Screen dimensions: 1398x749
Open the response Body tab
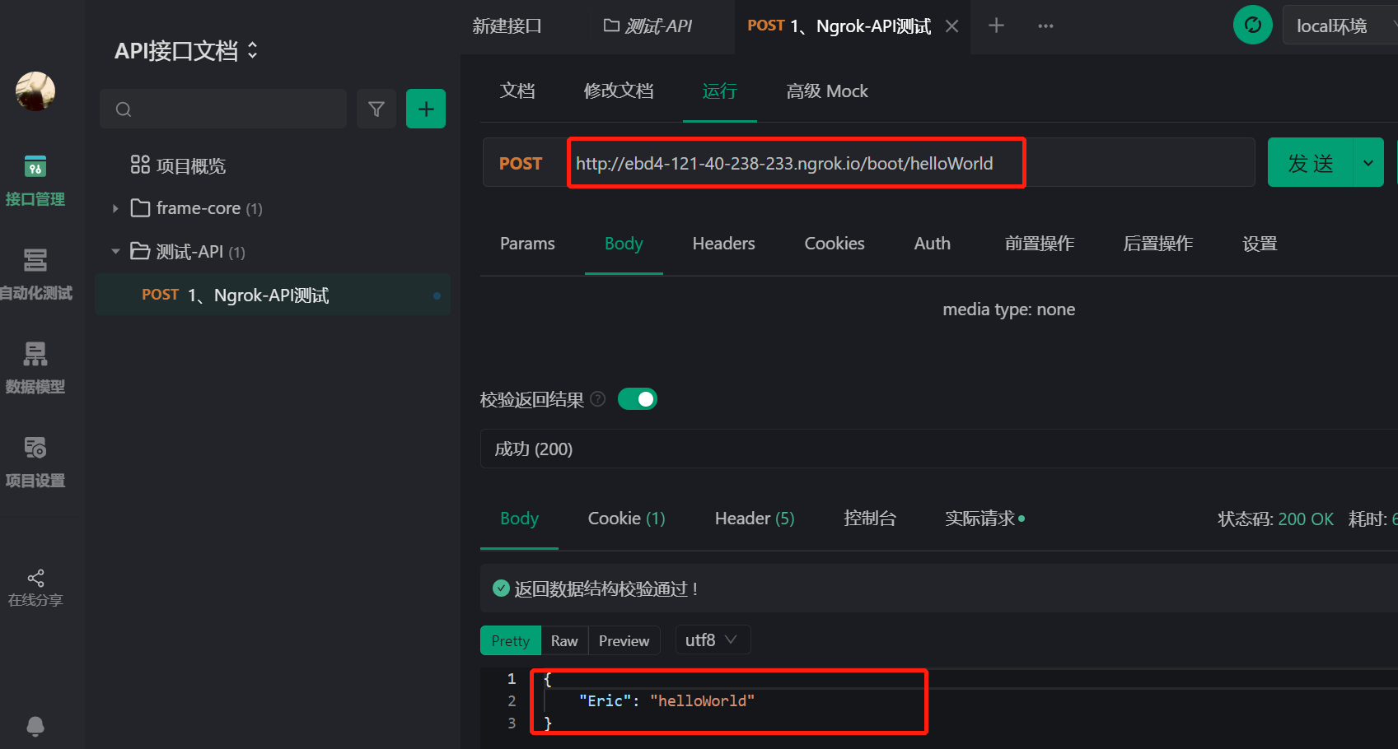(519, 519)
